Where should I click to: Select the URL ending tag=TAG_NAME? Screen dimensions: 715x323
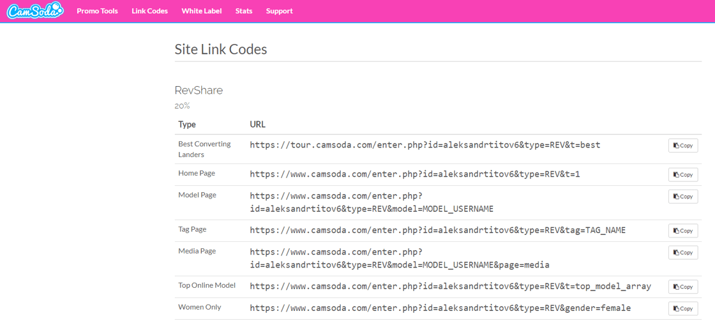tap(438, 230)
